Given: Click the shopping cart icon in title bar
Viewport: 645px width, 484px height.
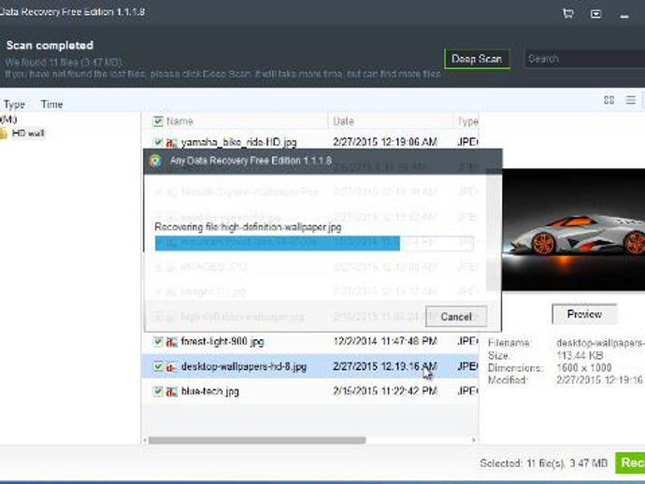Looking at the screenshot, I should pos(568,14).
